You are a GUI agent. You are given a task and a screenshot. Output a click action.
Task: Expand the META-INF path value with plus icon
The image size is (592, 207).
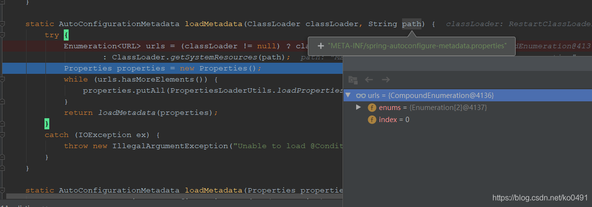pyautogui.click(x=320, y=46)
